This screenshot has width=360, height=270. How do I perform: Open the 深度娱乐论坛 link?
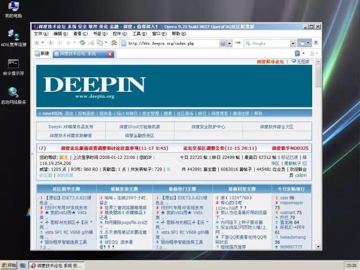click(x=270, y=62)
